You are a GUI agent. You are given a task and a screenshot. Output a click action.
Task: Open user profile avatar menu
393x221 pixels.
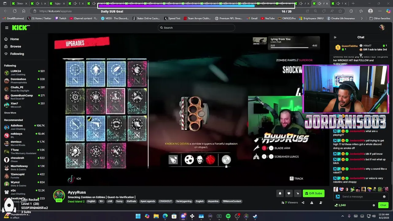(382, 28)
